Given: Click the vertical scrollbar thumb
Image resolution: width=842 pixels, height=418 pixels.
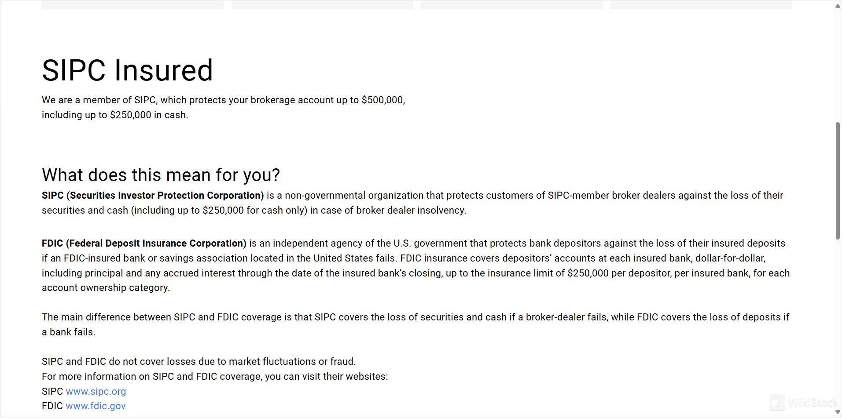Looking at the screenshot, I should 838,181.
